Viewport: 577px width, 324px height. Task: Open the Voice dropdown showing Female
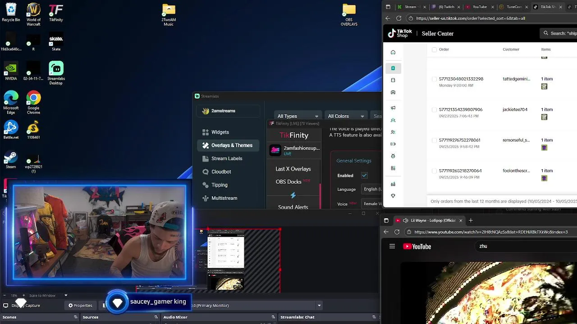pos(371,204)
